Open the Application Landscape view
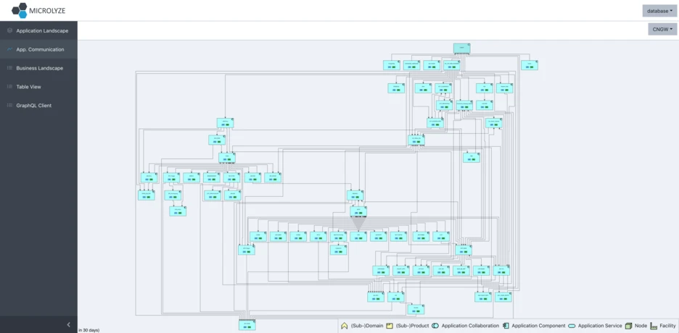 click(42, 30)
